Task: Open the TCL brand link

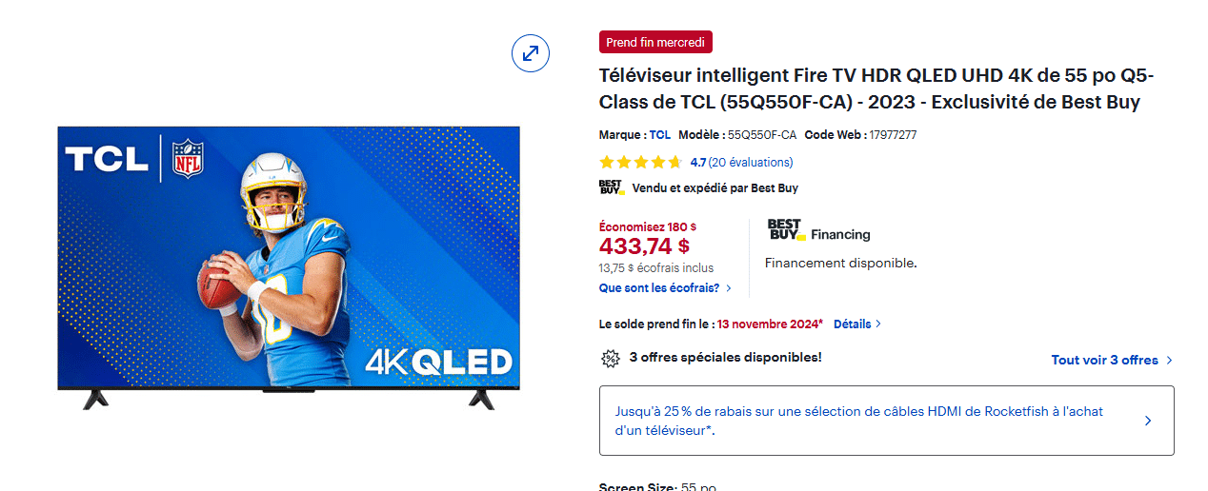Action: point(659,135)
